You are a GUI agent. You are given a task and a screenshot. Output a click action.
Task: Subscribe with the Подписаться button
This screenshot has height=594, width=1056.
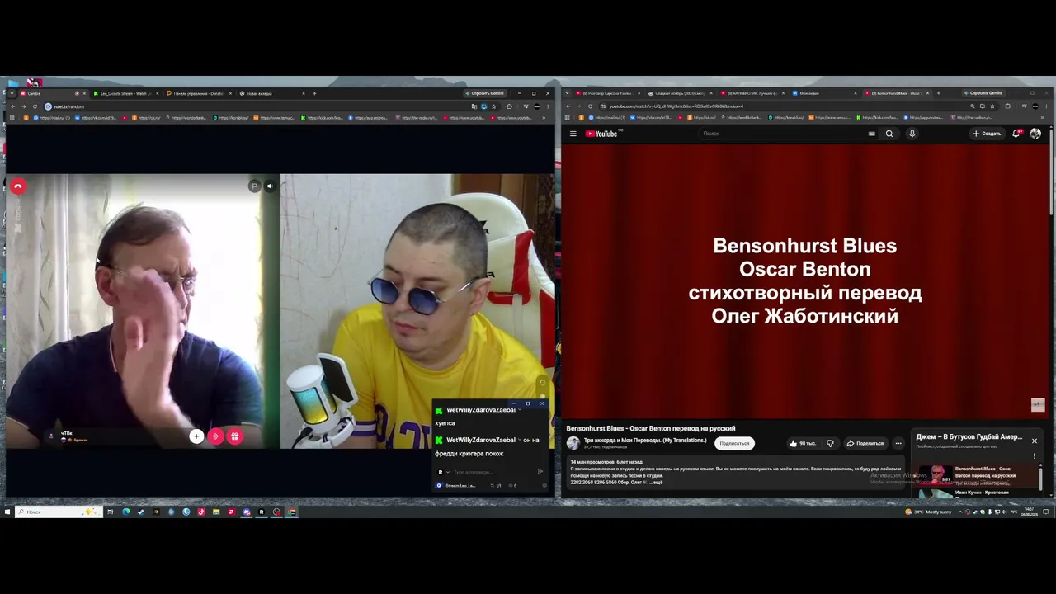click(x=734, y=443)
